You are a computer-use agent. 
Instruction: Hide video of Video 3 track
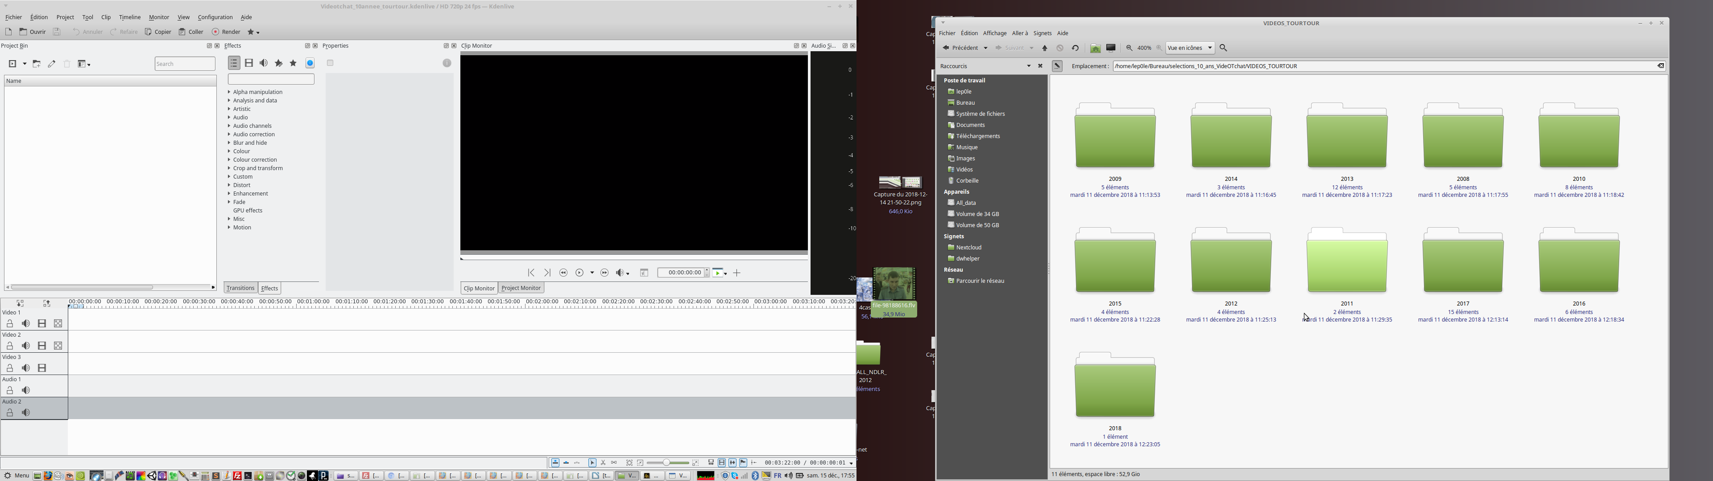[42, 368]
